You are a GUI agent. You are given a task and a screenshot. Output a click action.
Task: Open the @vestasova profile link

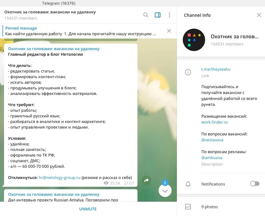coord(212,140)
